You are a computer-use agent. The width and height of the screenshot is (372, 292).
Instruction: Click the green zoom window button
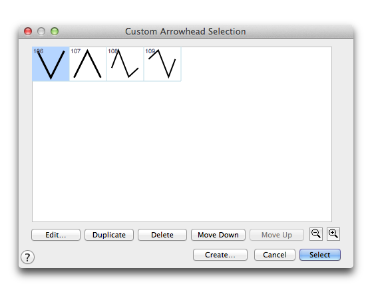55,31
